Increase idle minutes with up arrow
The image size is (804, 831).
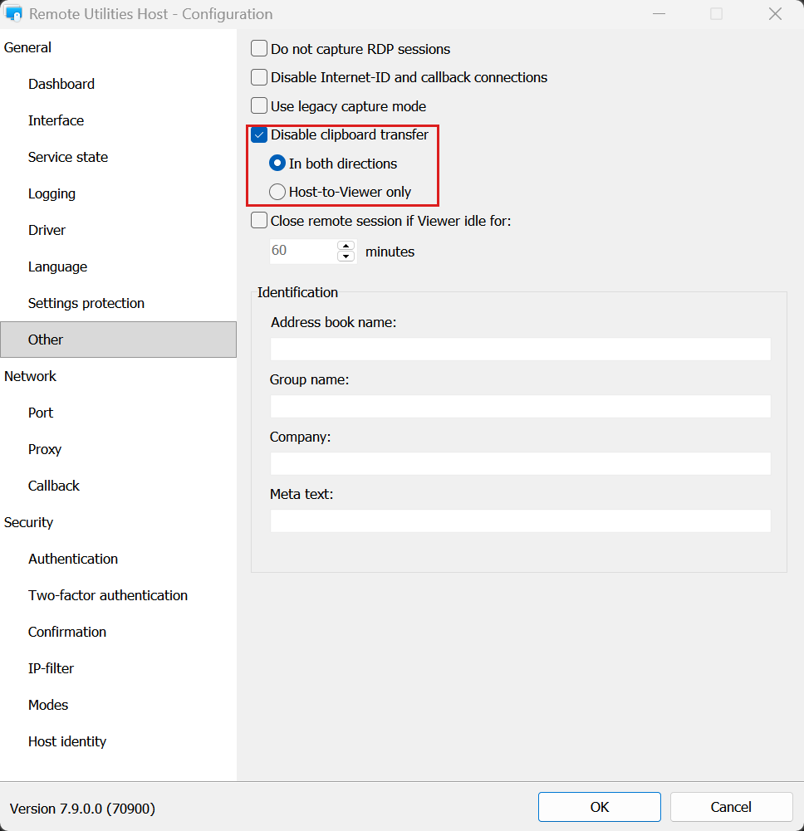[346, 246]
